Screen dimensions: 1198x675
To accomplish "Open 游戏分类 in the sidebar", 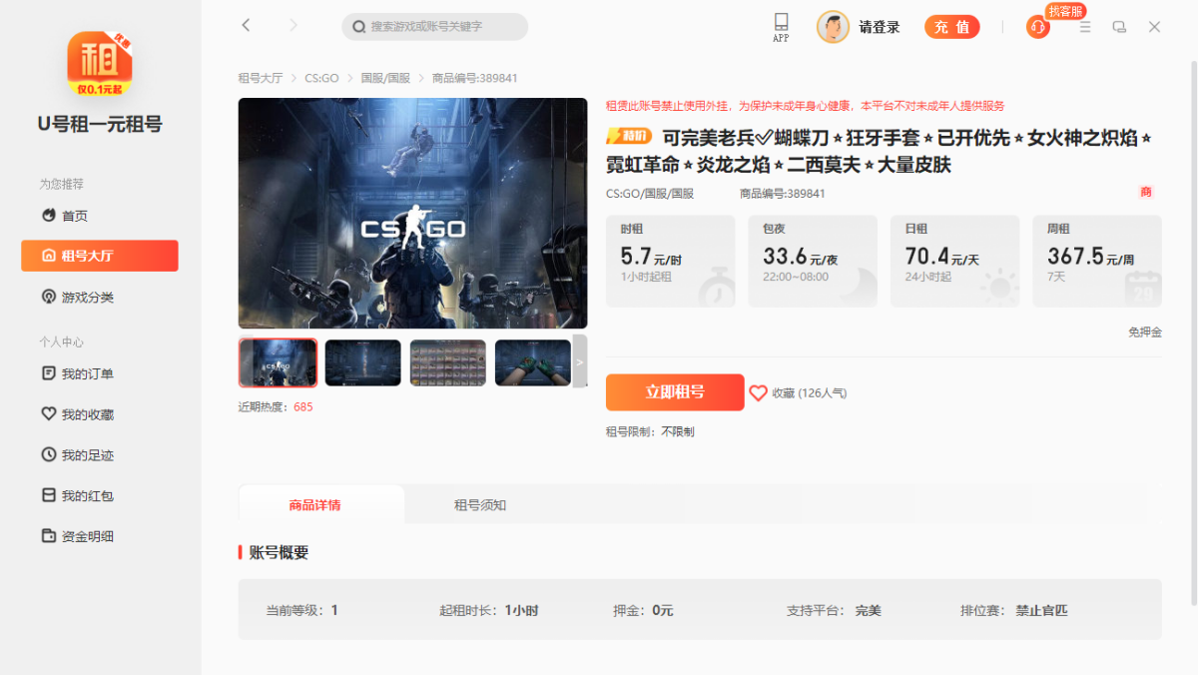I will point(88,298).
